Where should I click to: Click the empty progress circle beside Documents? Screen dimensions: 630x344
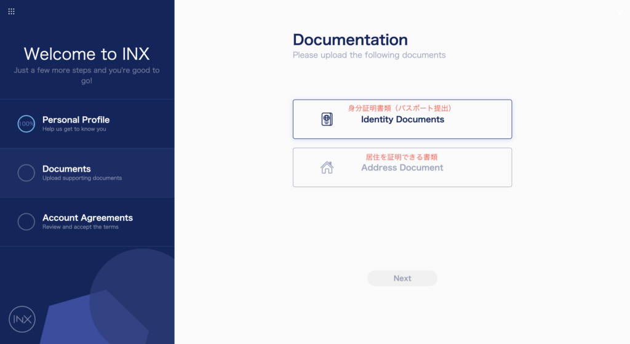coord(26,173)
